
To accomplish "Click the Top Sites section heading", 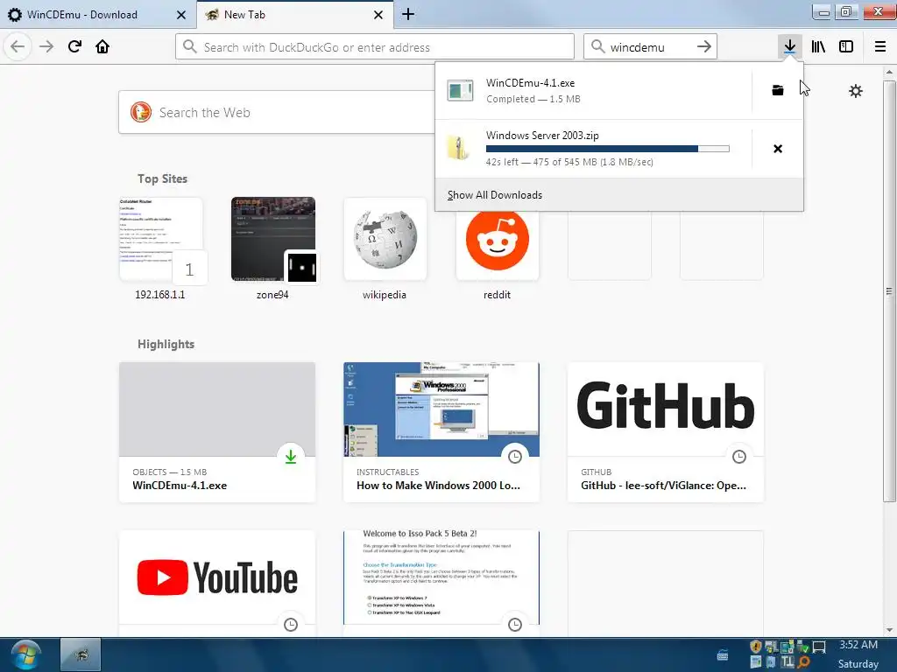I will [x=162, y=178].
